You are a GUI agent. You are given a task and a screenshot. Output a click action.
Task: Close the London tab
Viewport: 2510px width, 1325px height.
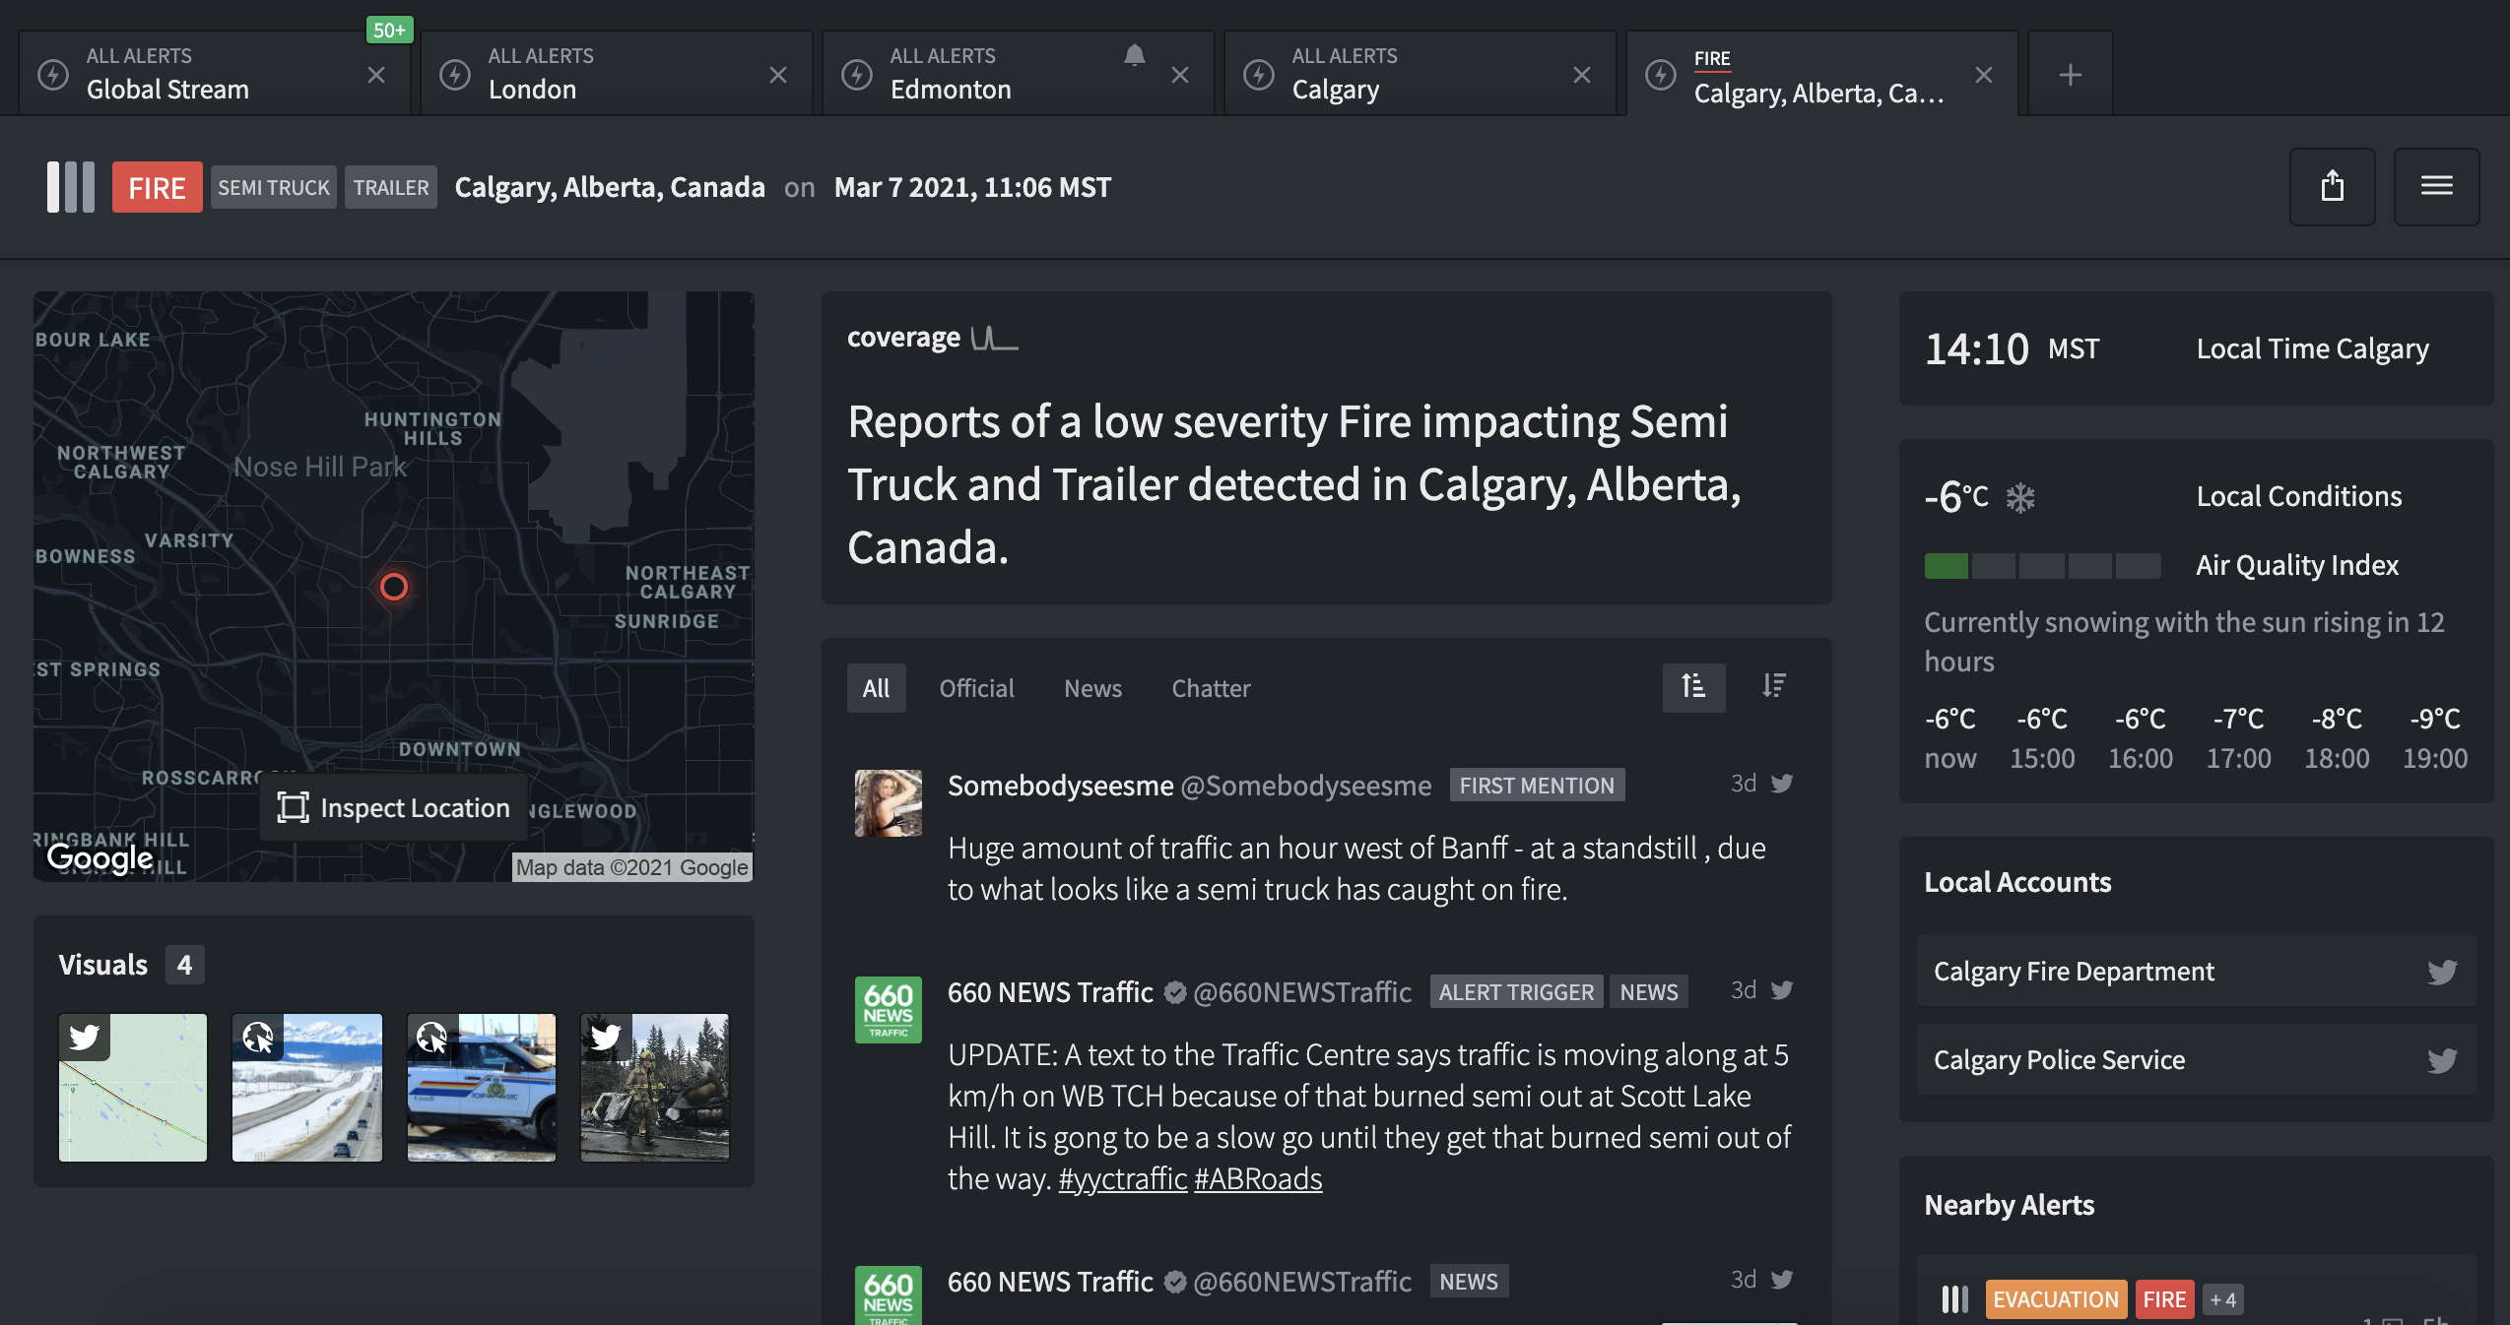[778, 75]
